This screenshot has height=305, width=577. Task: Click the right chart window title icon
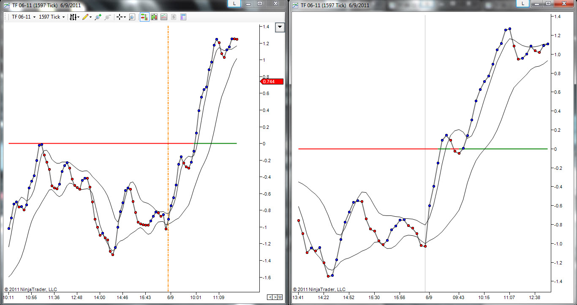click(x=295, y=5)
